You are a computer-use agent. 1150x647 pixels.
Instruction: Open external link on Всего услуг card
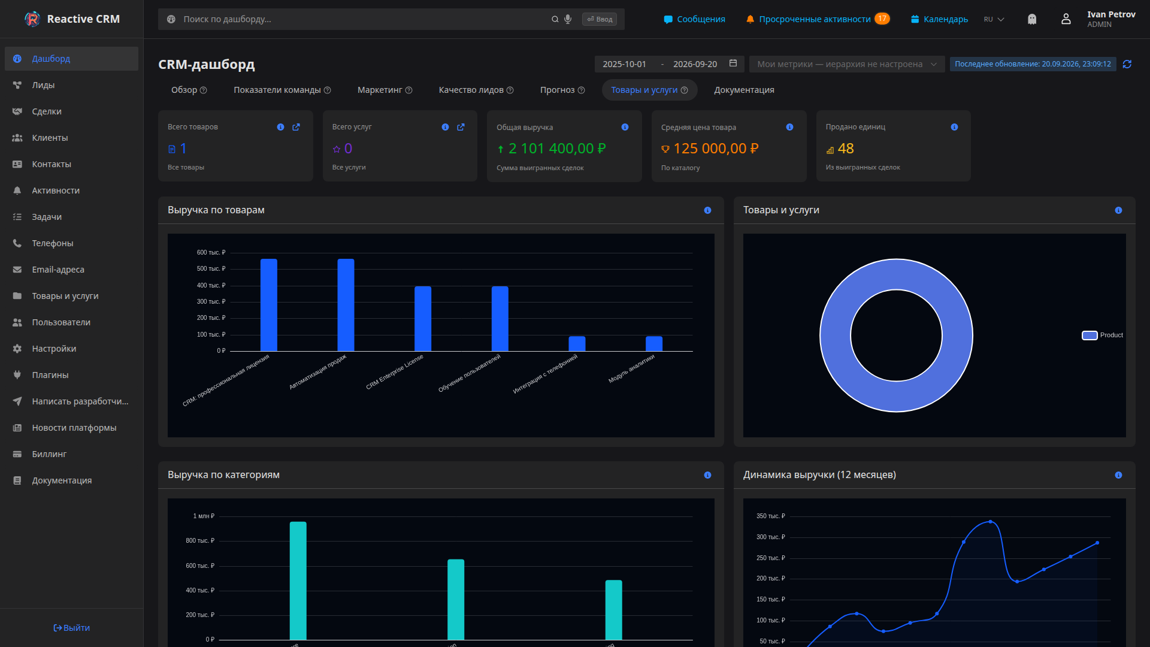click(461, 127)
